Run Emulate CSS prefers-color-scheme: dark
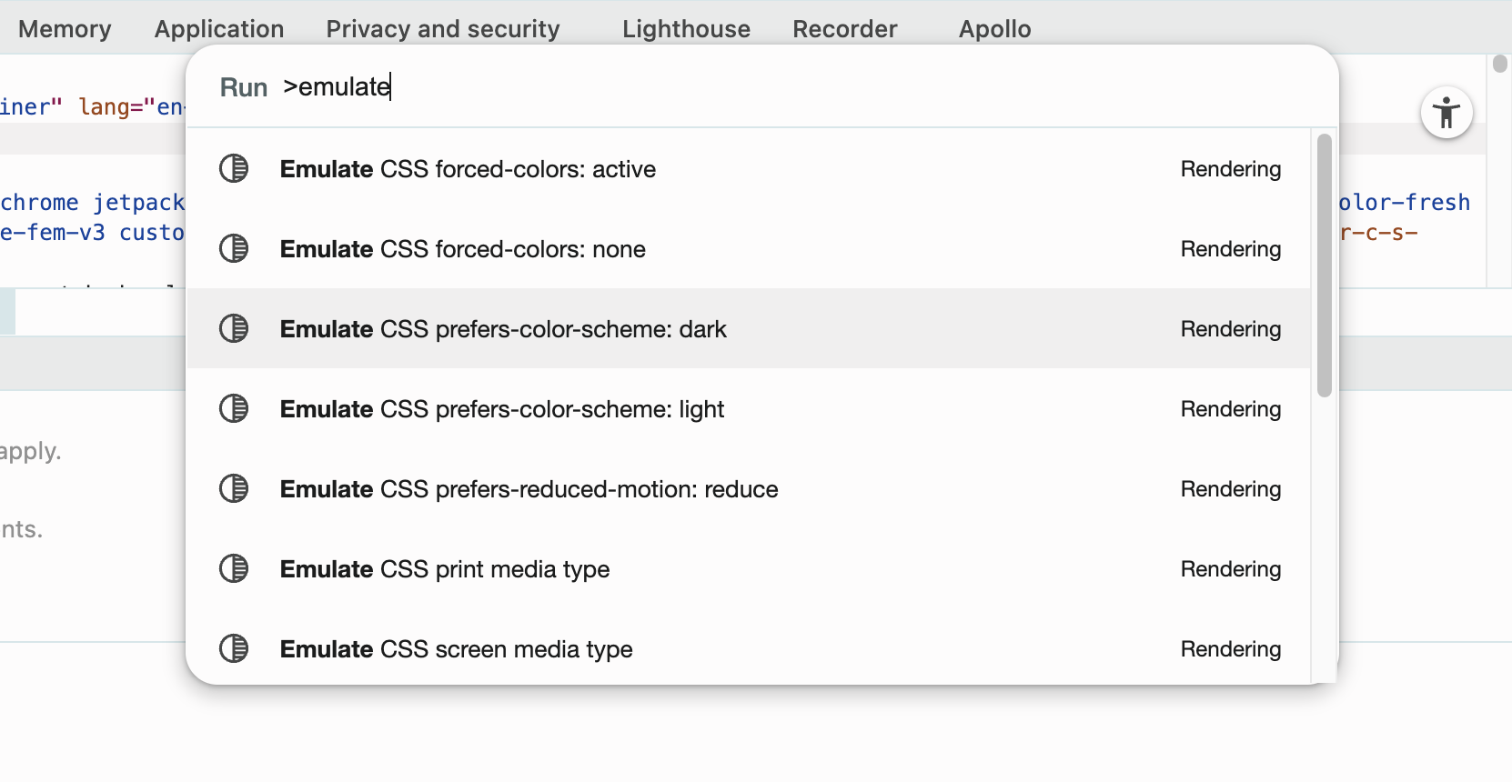1512x782 pixels. pyautogui.click(x=503, y=329)
